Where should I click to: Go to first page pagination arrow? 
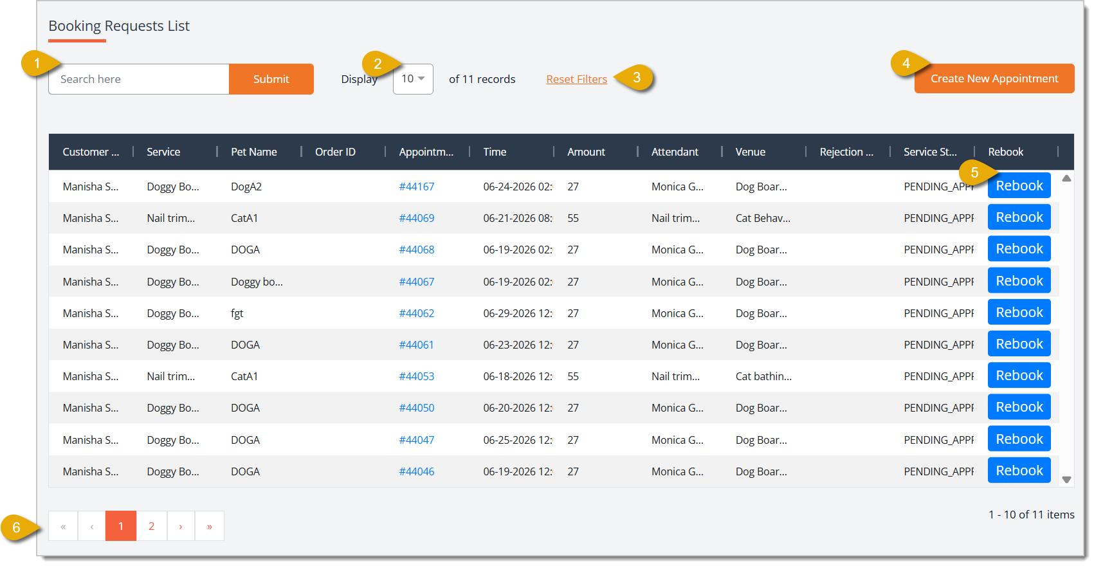point(63,526)
